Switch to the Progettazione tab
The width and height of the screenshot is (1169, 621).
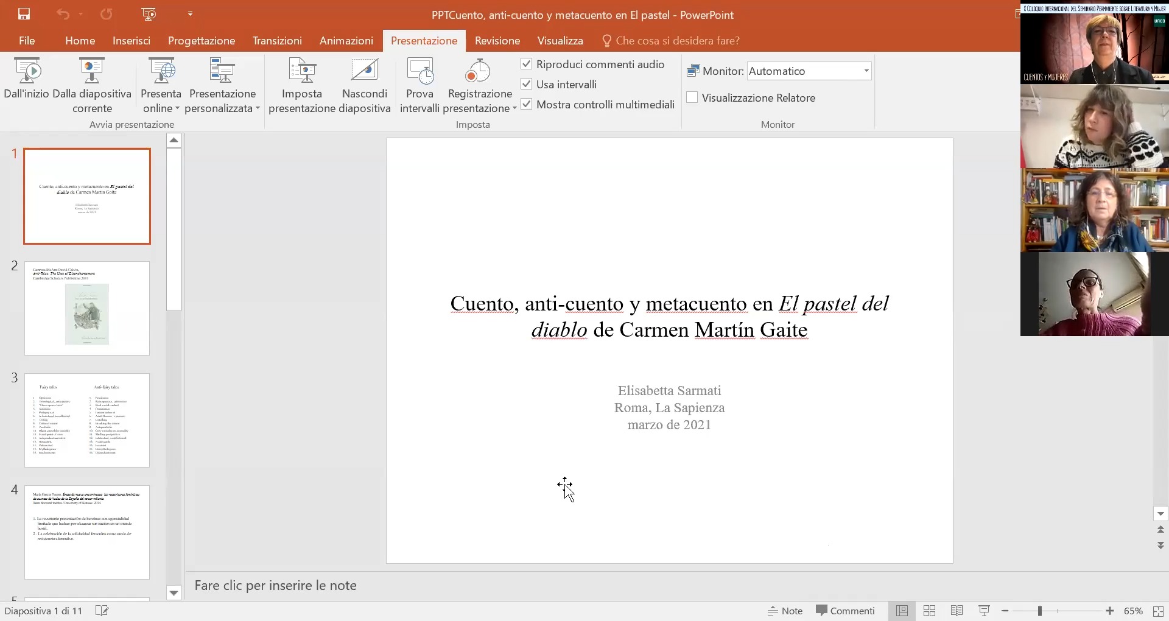click(202, 41)
